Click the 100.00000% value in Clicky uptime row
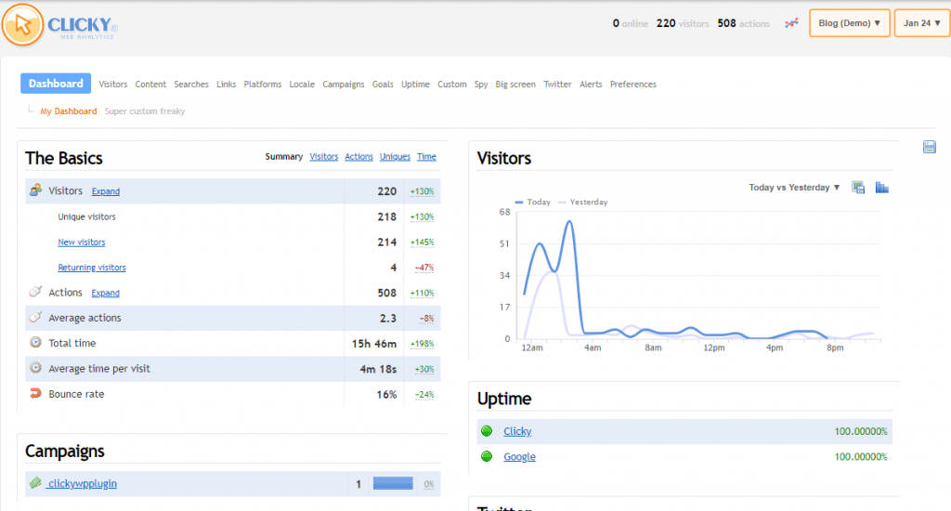Viewport: 951px width, 511px height. (x=861, y=431)
